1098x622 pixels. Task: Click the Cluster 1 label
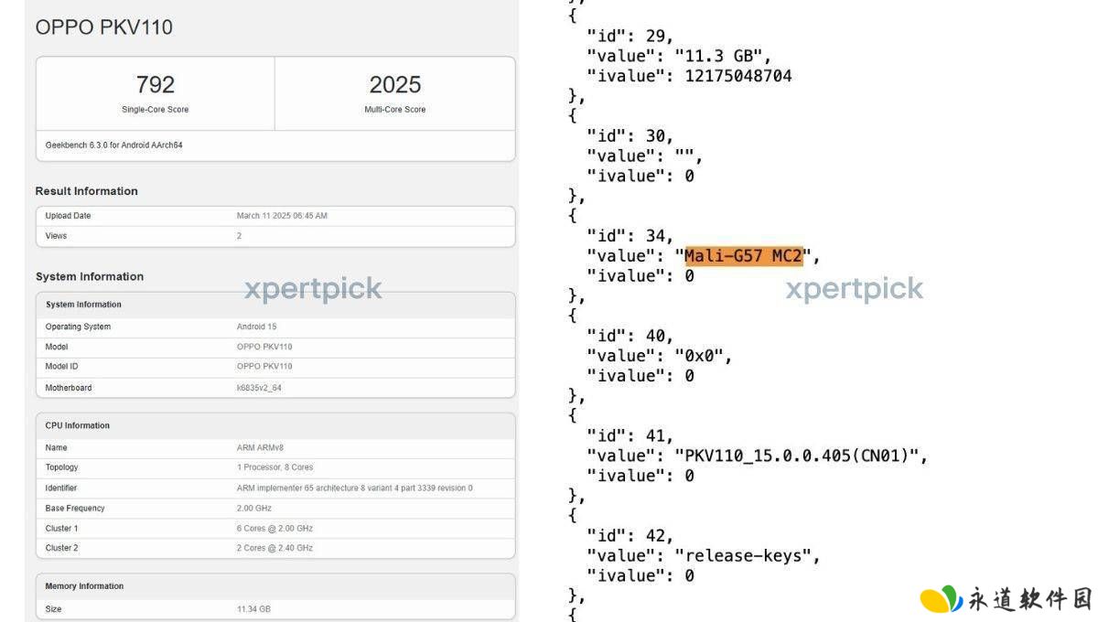click(x=61, y=528)
